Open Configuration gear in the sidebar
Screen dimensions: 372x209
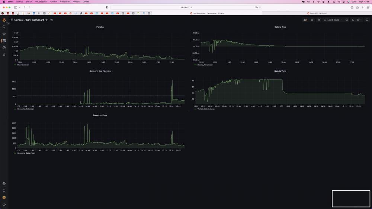[x=4, y=183]
